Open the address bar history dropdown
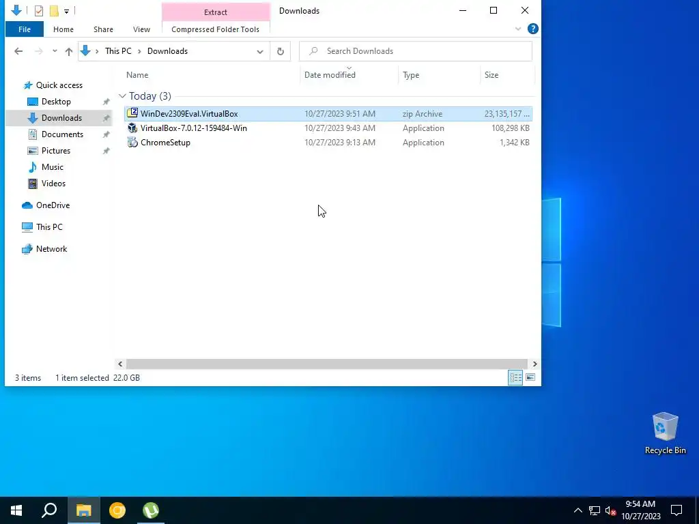Viewport: 699px width, 524px height. point(260,51)
